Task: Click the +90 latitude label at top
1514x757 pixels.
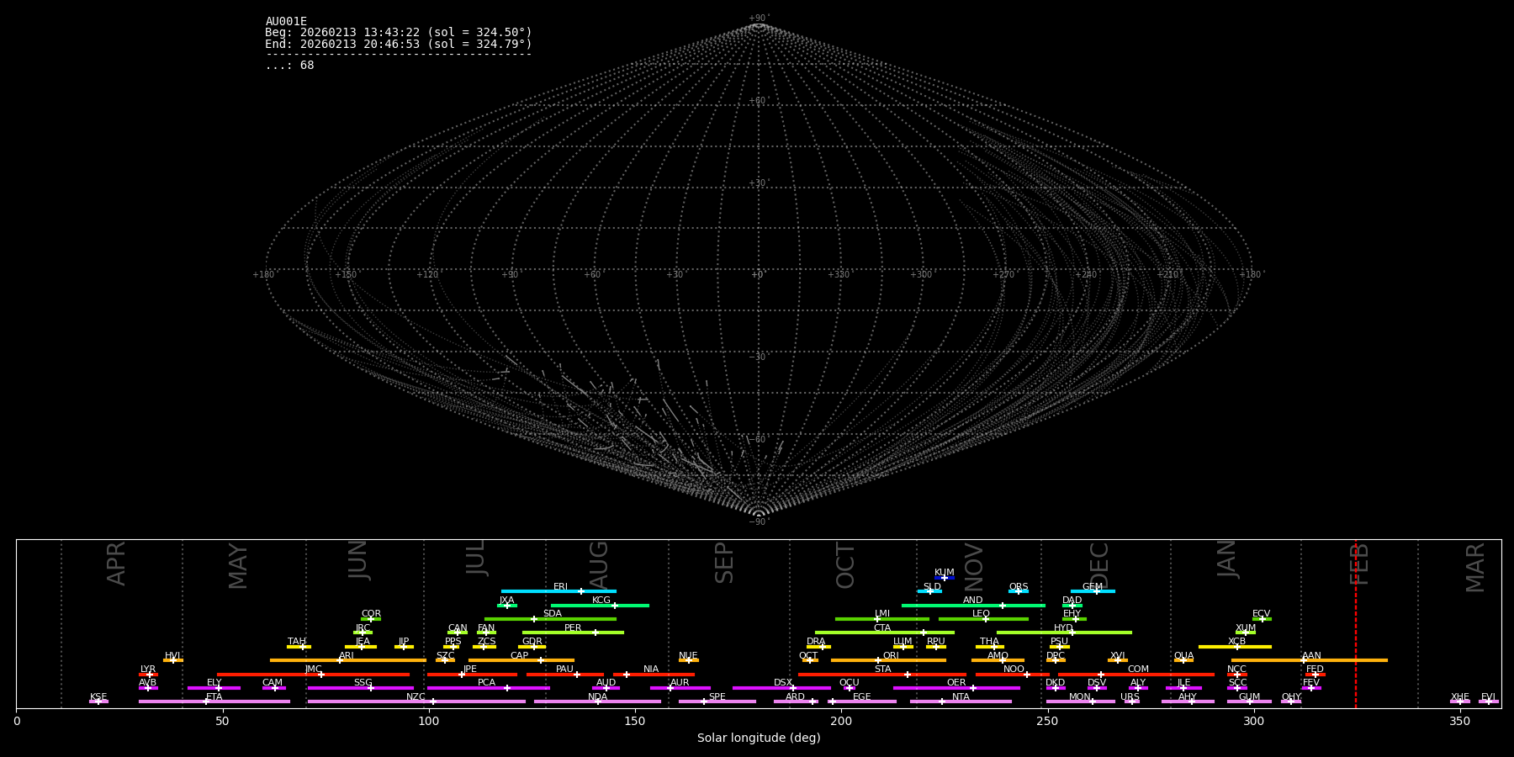Action: click(x=759, y=19)
